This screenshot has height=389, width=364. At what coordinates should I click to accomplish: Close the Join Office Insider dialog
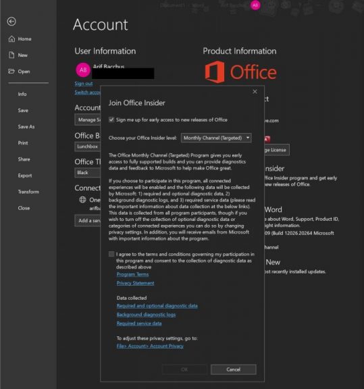tap(255, 92)
